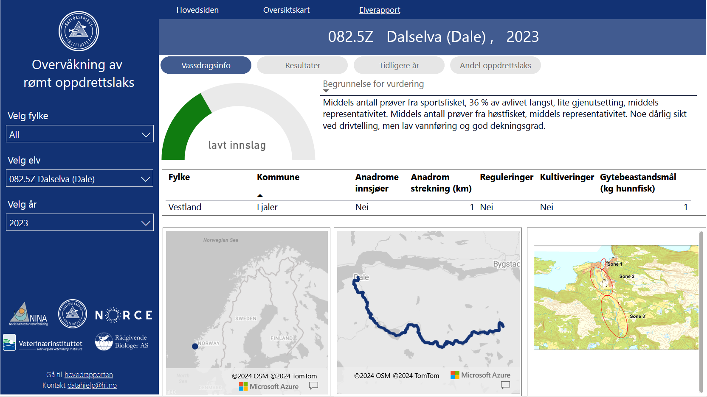Screen dimensions: 707x397
Task: Click the Rådgivende Biologer AS logo
Action: (x=122, y=341)
